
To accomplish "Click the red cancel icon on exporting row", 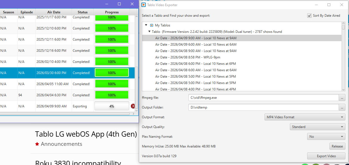I will (133, 106).
